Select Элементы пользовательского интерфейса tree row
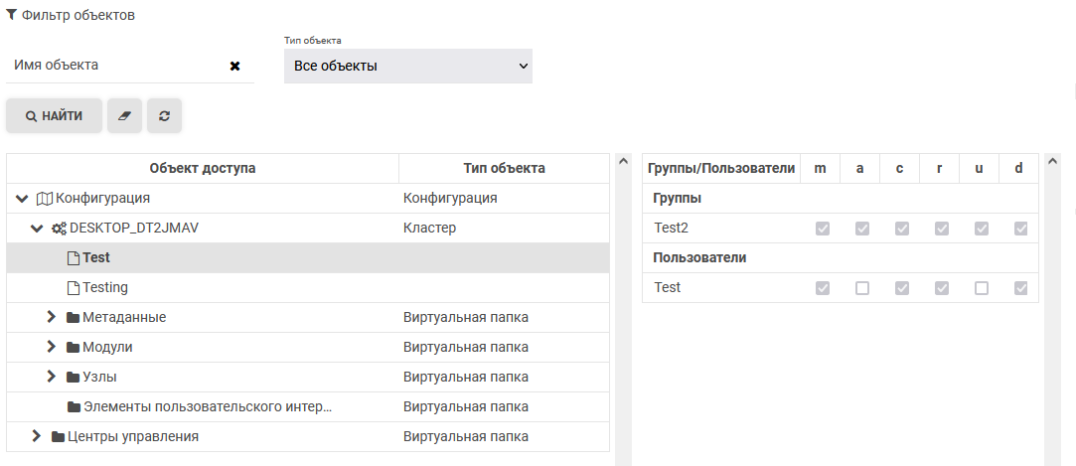 (x=207, y=407)
